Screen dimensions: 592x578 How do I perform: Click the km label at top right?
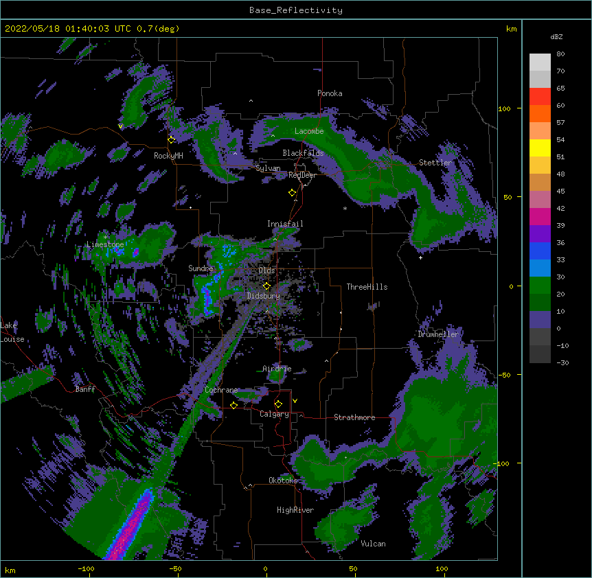pos(511,29)
